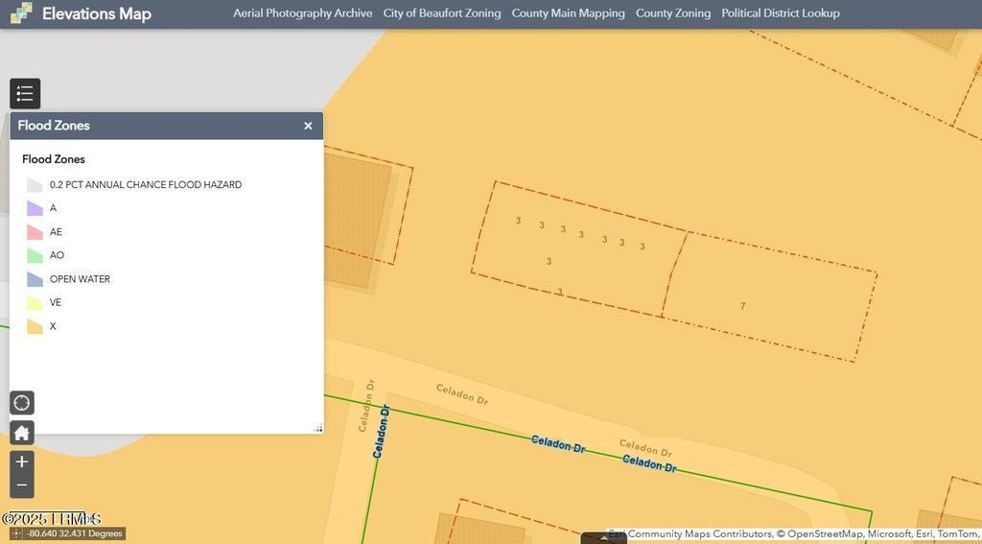
Task: Return to the Home map extent
Action: (x=22, y=433)
